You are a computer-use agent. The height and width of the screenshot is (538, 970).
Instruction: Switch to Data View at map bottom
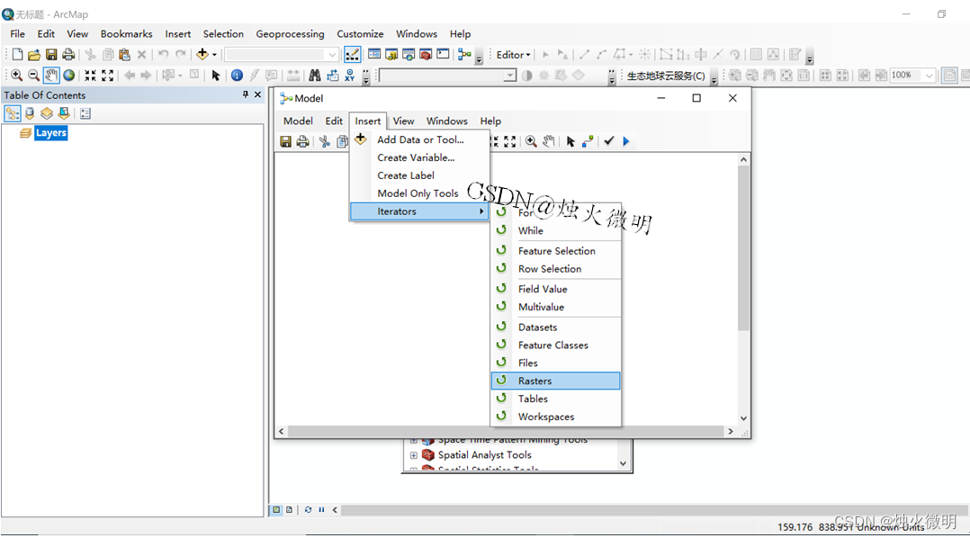pyautogui.click(x=276, y=510)
